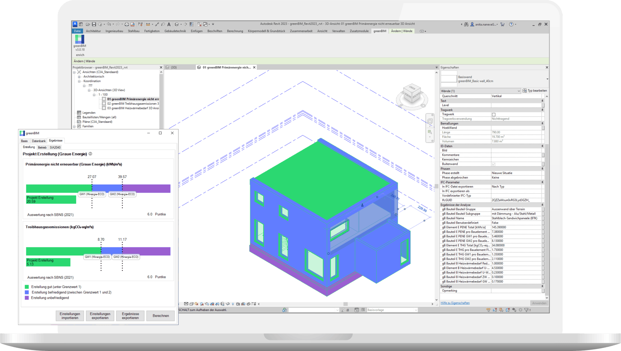Select the Aligned Dimension tool
This screenshot has width=621, height=351.
tap(157, 24)
